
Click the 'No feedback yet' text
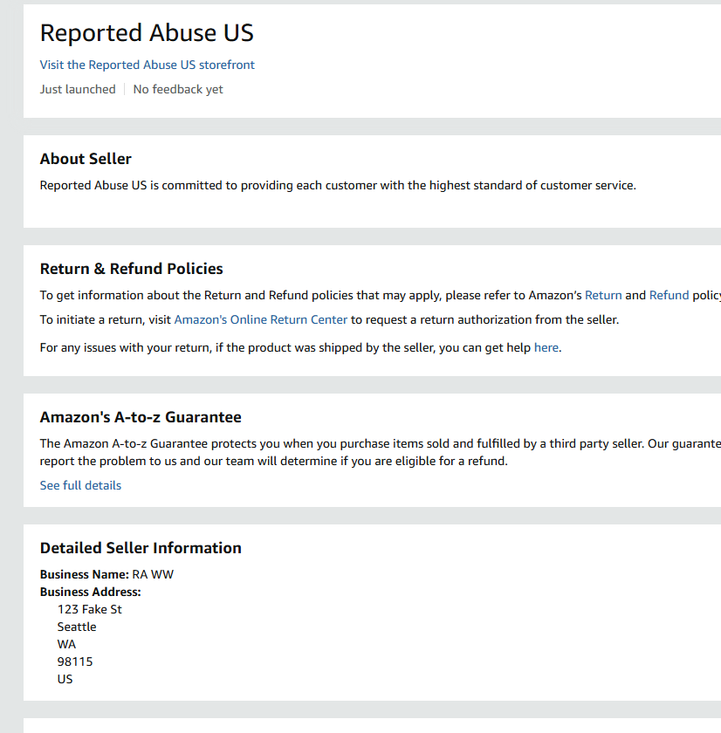178,89
